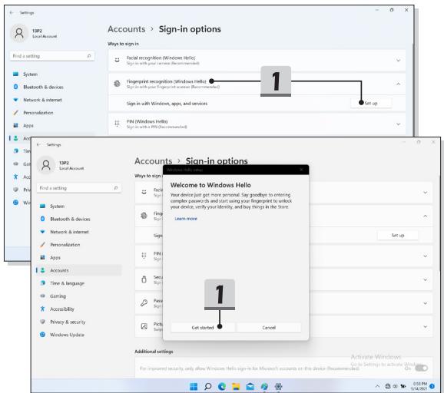Click Set up fingerprint in back window
444x393 pixels.
tap(371, 104)
